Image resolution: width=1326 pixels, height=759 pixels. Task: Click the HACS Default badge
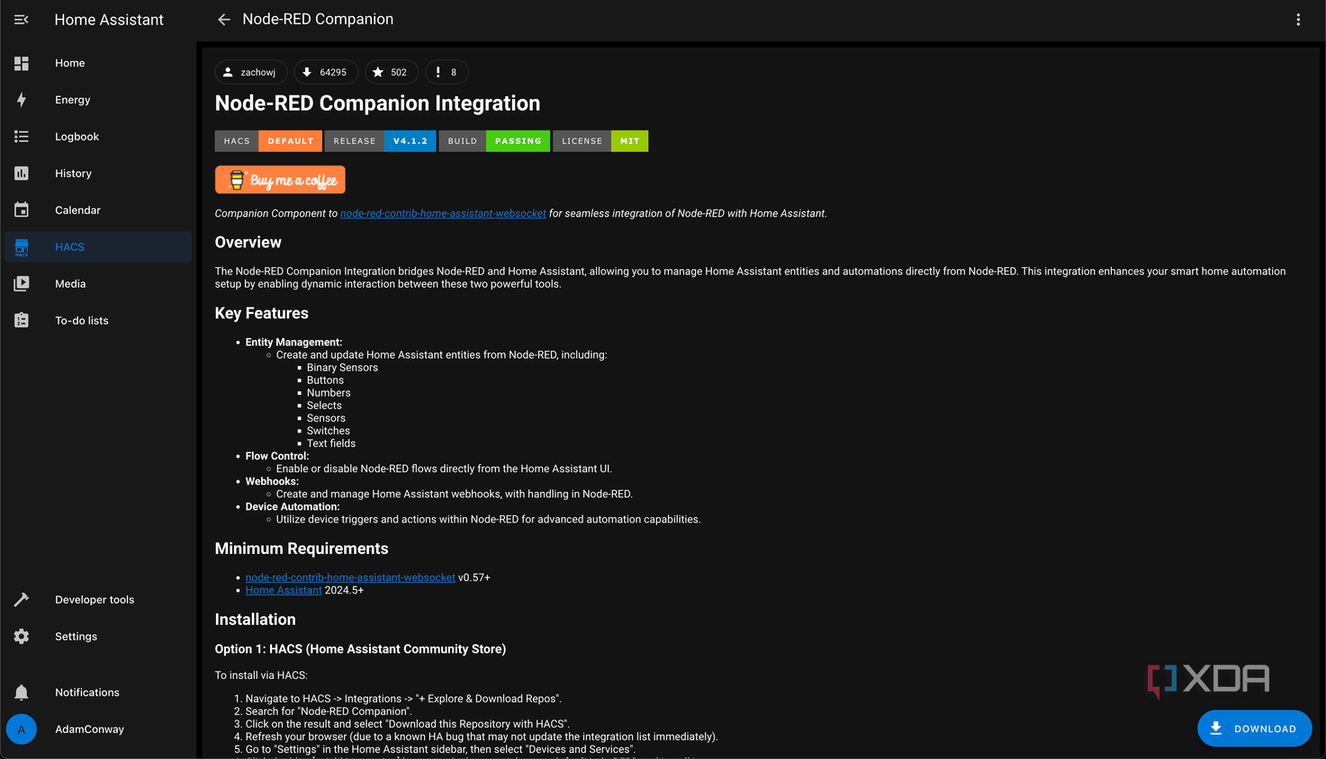pos(268,141)
